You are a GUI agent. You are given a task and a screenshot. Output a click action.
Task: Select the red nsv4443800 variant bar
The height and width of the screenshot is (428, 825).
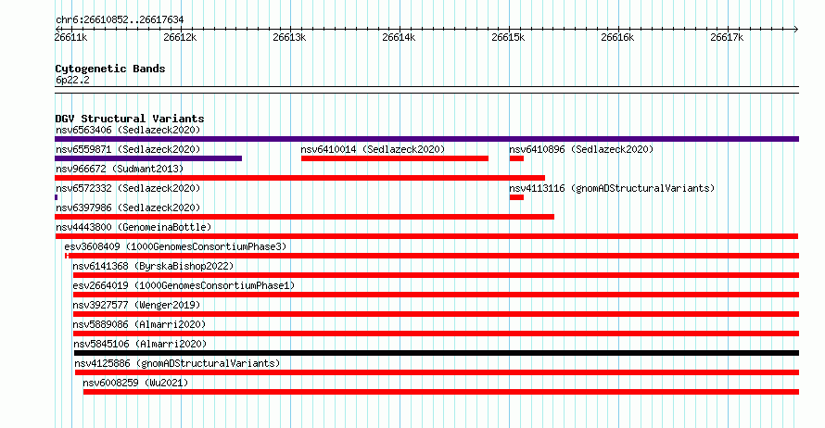pyautogui.click(x=426, y=236)
